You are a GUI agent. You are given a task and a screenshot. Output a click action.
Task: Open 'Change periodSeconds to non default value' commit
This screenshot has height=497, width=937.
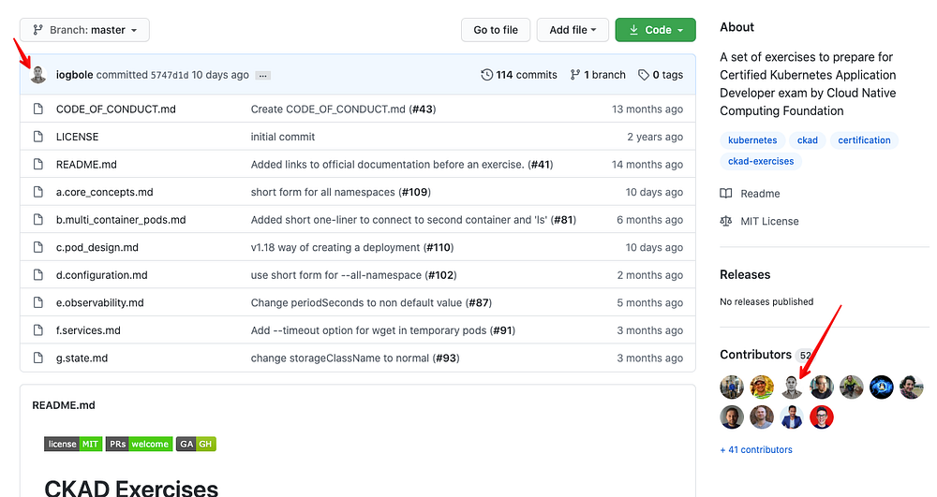(356, 302)
